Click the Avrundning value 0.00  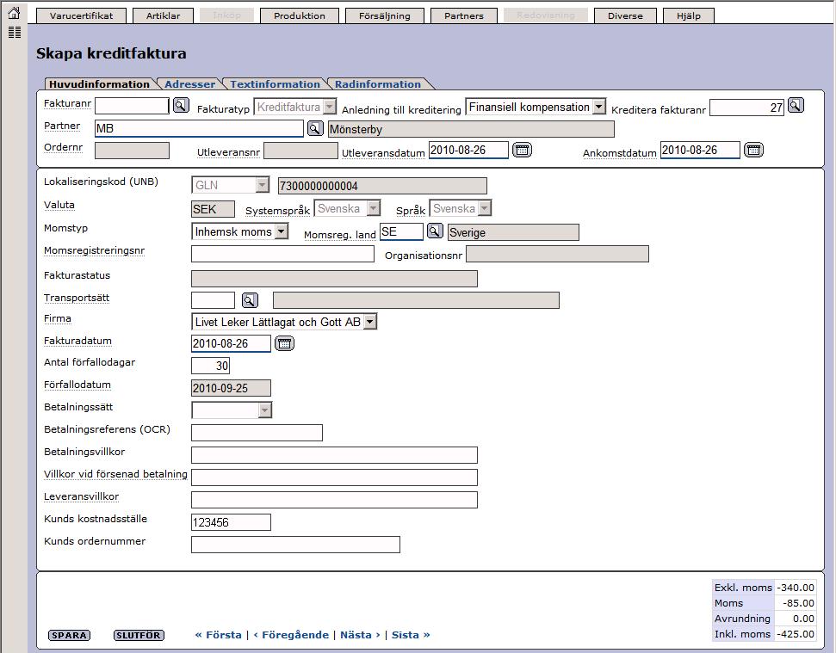click(796, 619)
